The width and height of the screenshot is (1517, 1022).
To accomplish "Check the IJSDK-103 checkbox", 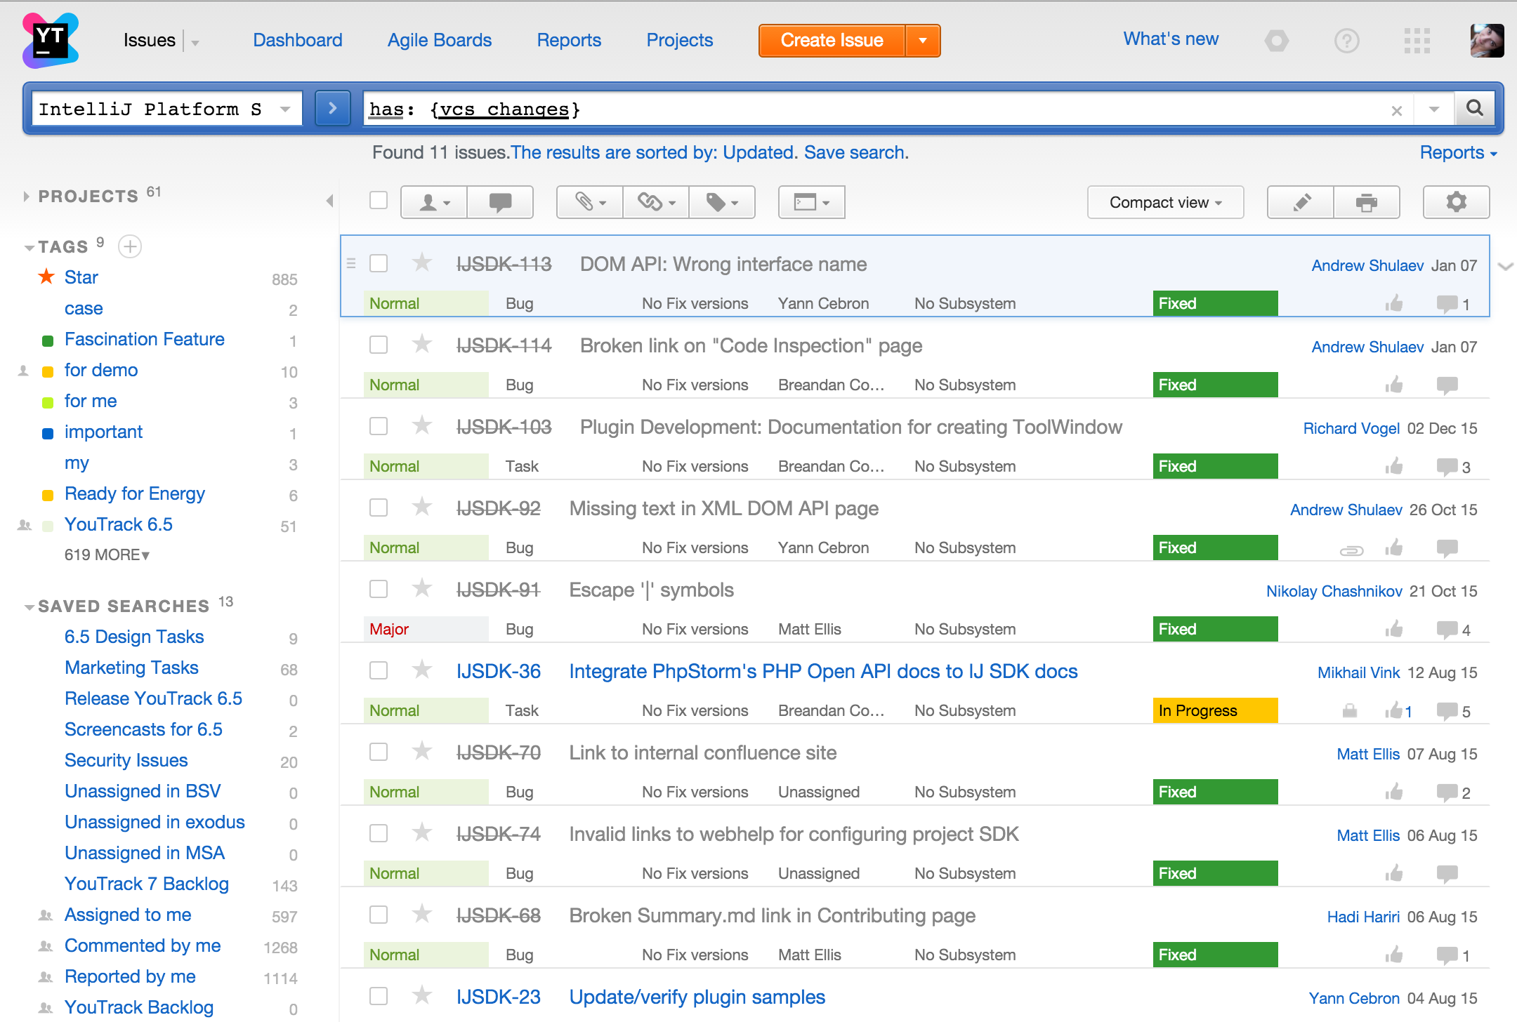I will tap(379, 426).
